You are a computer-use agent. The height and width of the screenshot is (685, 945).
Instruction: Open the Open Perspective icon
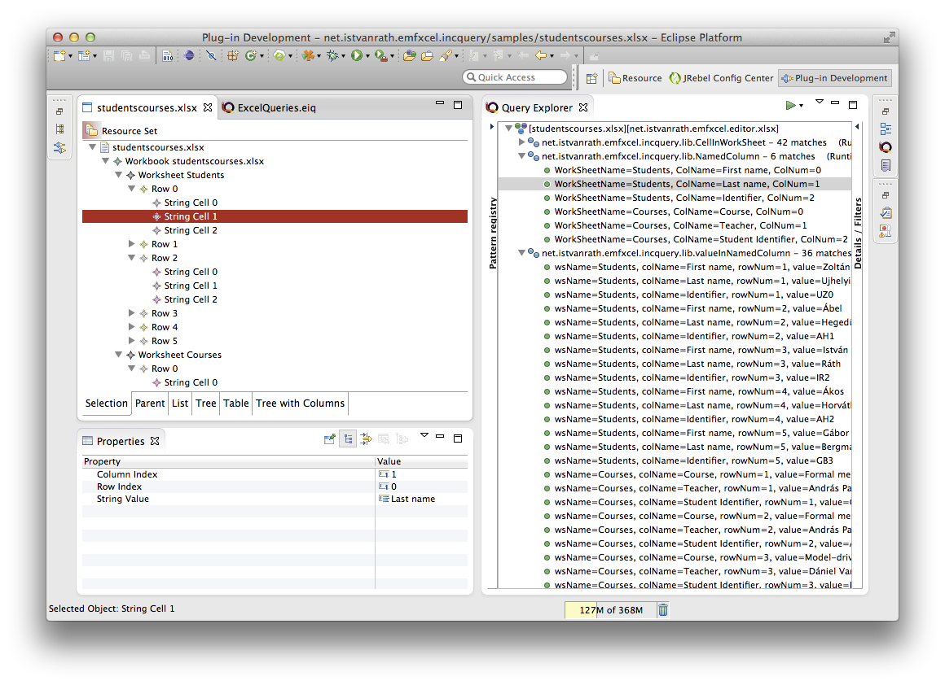tap(591, 78)
